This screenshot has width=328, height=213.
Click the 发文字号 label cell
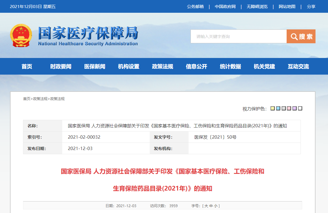[169, 137]
